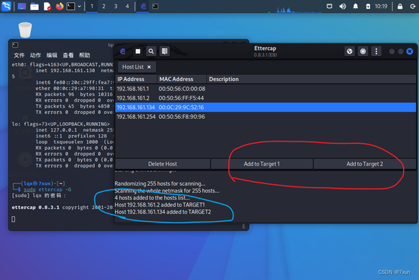The height and width of the screenshot is (280, 419).
Task: Lock the screen with padlock icon
Action: (399, 6)
